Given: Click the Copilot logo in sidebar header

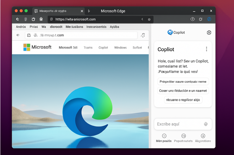Looking at the screenshot, I should (x=170, y=32).
